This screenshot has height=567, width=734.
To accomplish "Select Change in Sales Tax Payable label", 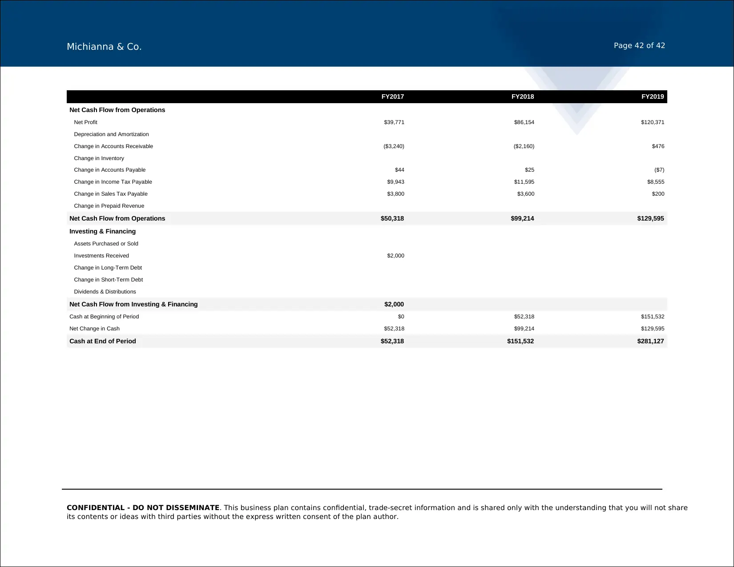I will point(111,194).
